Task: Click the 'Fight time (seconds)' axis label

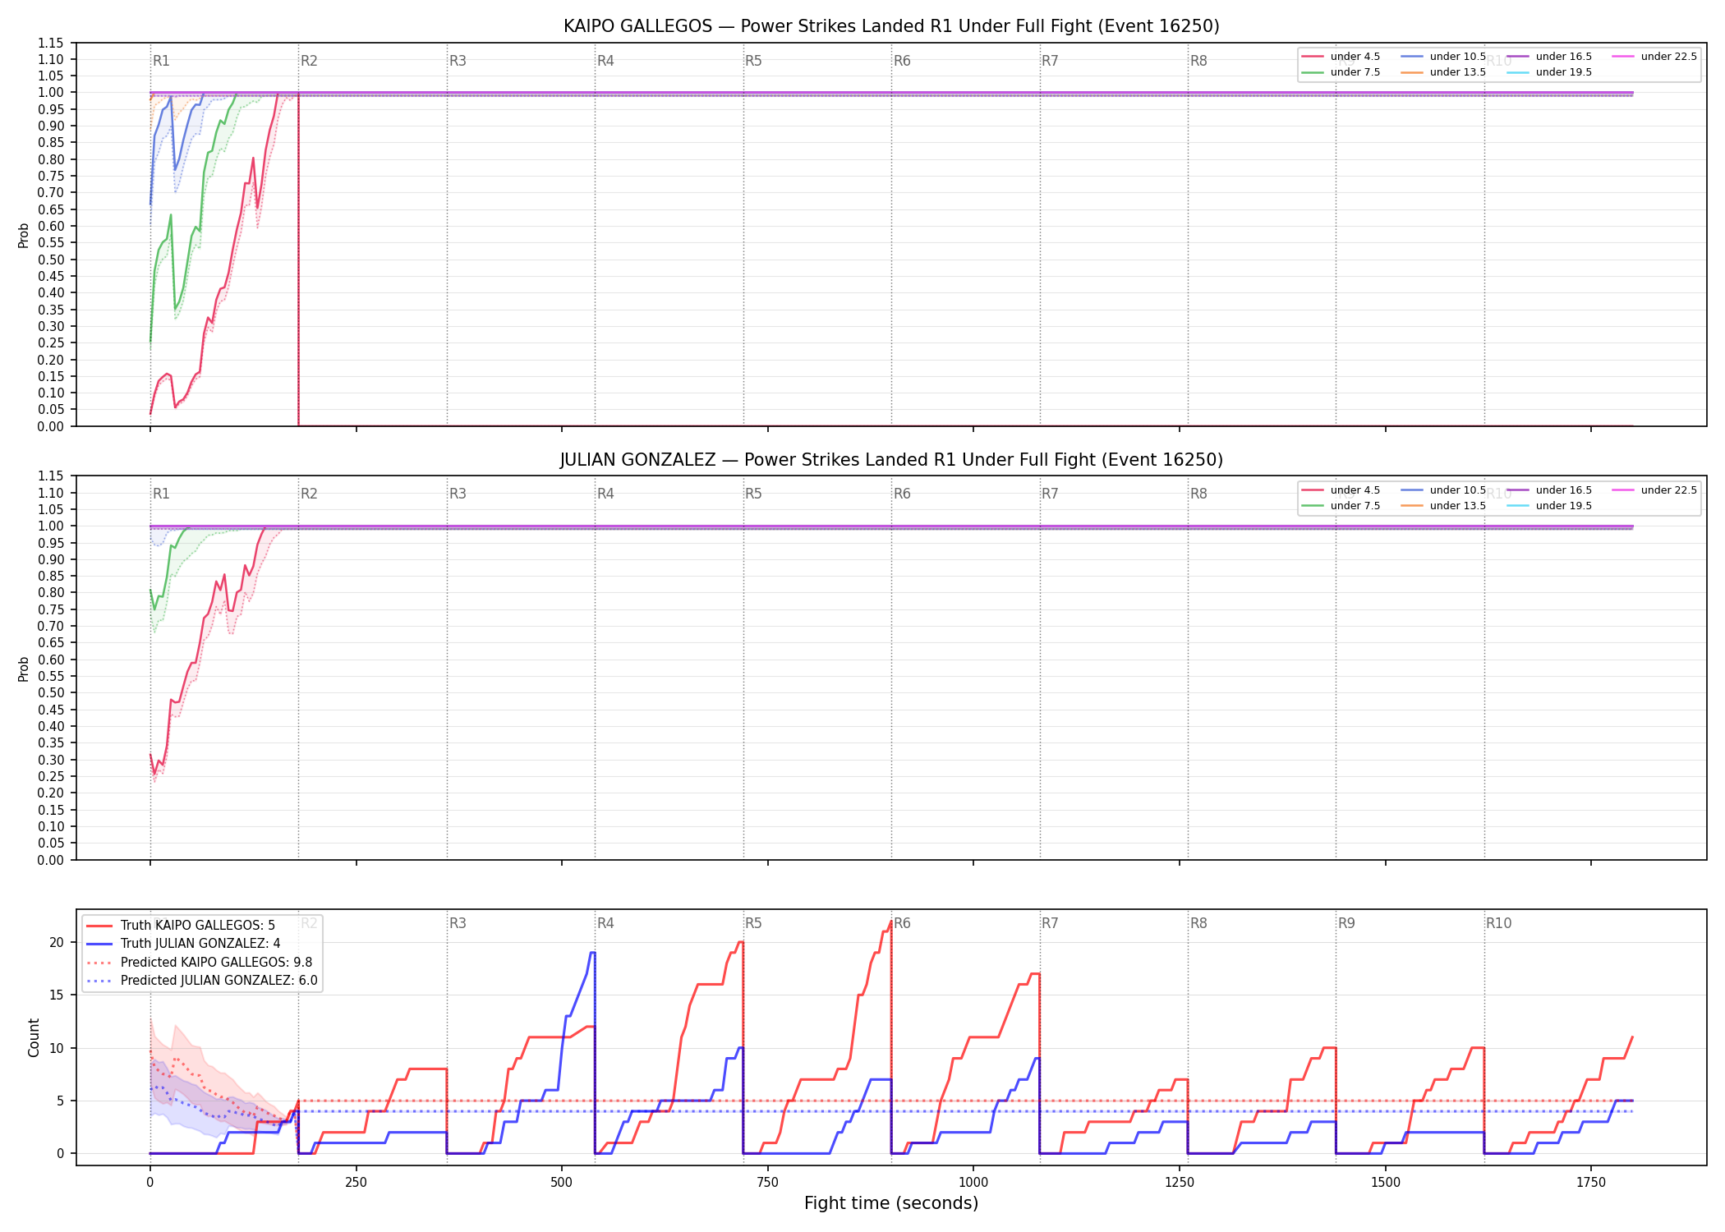Action: (x=891, y=1203)
